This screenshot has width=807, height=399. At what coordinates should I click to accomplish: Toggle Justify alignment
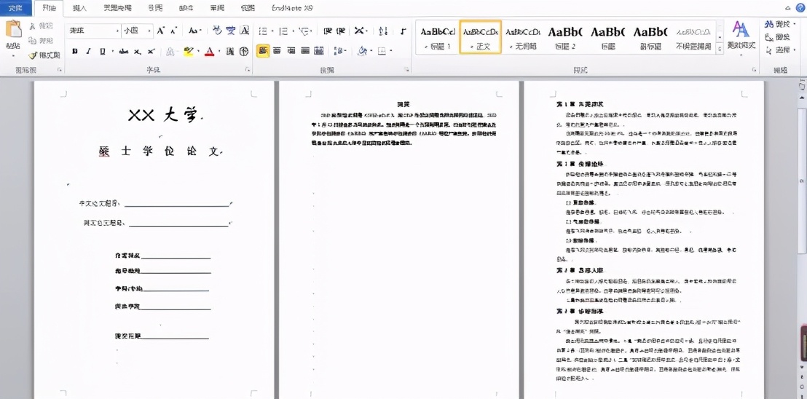[x=305, y=51]
